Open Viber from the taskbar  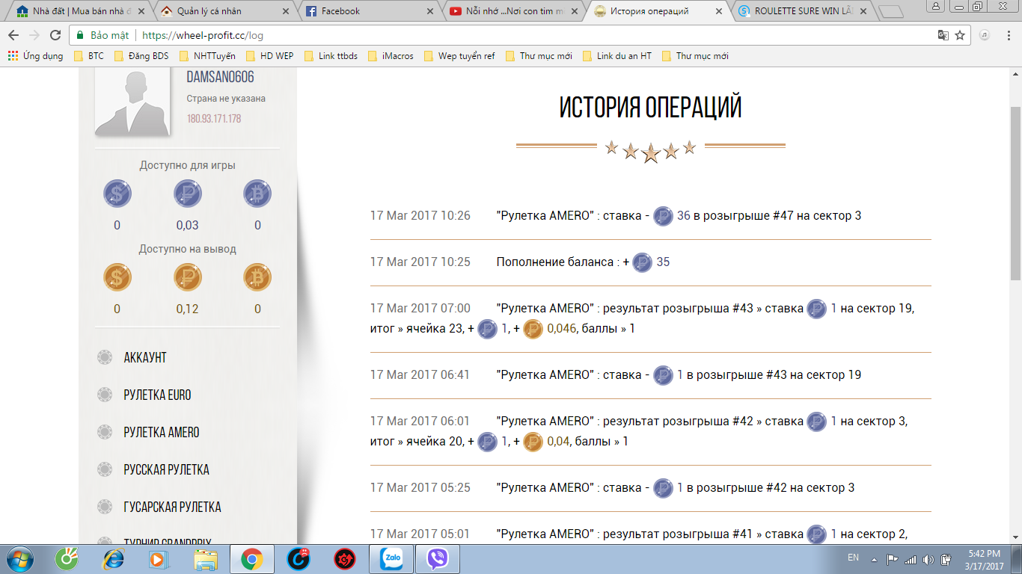coord(438,559)
